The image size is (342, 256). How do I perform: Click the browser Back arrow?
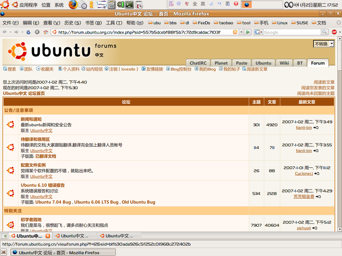coord(4,32)
